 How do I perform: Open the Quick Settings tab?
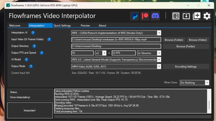pyautogui.click(x=62, y=26)
